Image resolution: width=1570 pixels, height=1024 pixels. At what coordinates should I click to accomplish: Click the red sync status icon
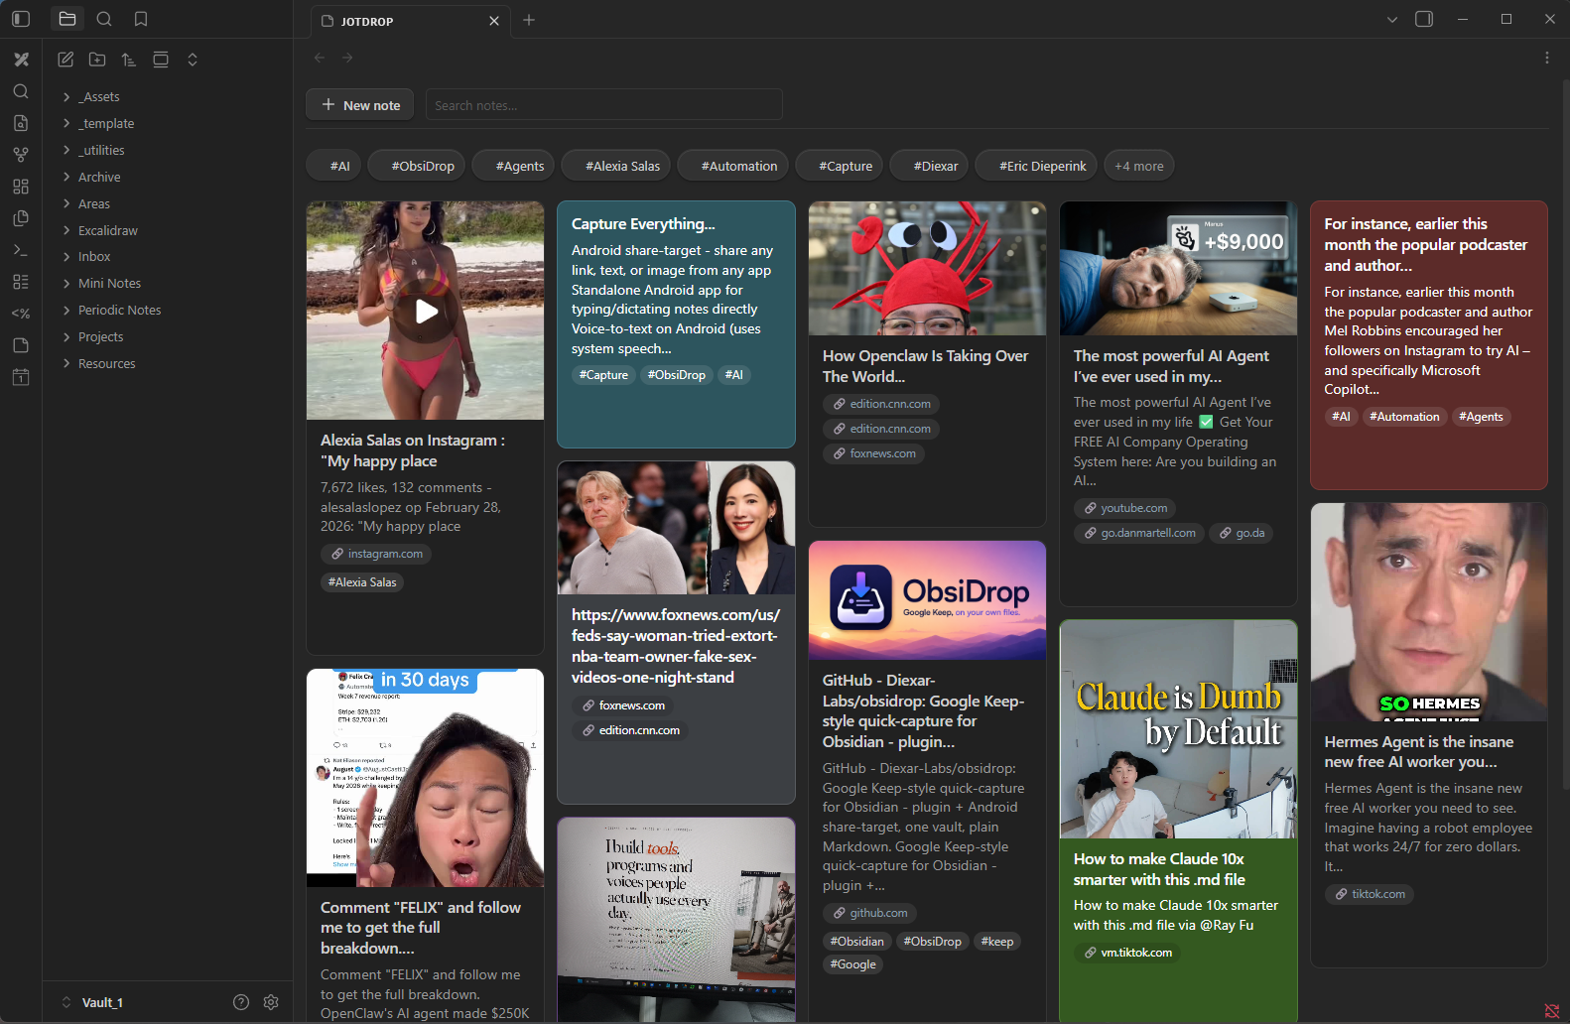(1552, 1010)
